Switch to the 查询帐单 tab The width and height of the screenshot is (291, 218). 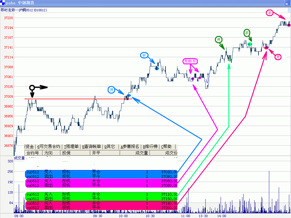coord(91,147)
